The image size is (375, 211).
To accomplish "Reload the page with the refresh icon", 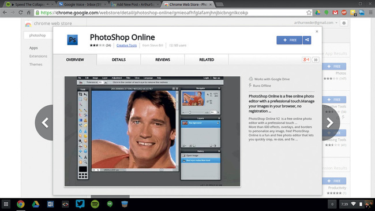I will click(21, 13).
